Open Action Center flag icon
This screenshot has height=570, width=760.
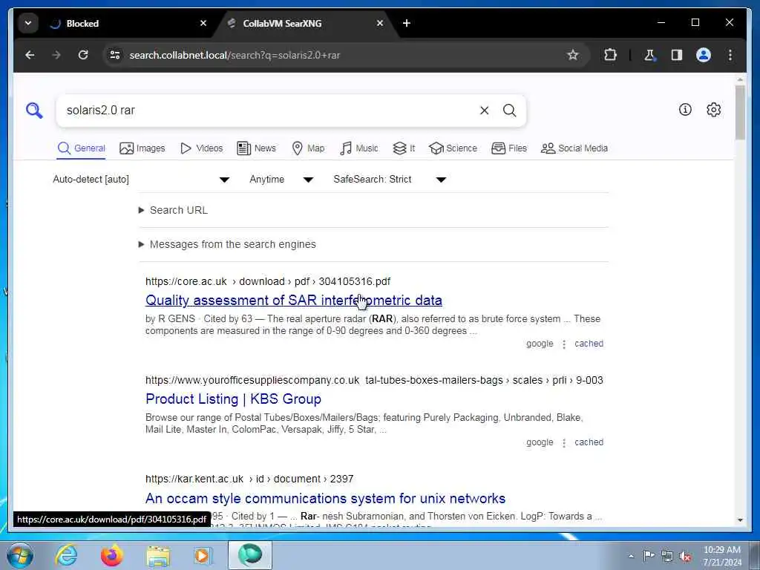(649, 555)
